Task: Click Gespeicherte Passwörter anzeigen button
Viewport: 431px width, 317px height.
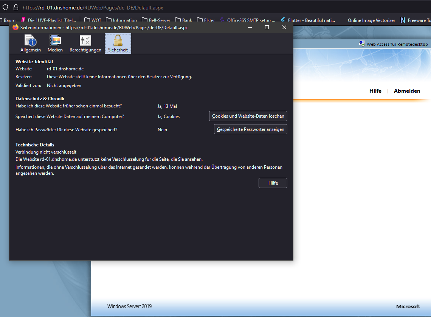Action: click(x=250, y=129)
